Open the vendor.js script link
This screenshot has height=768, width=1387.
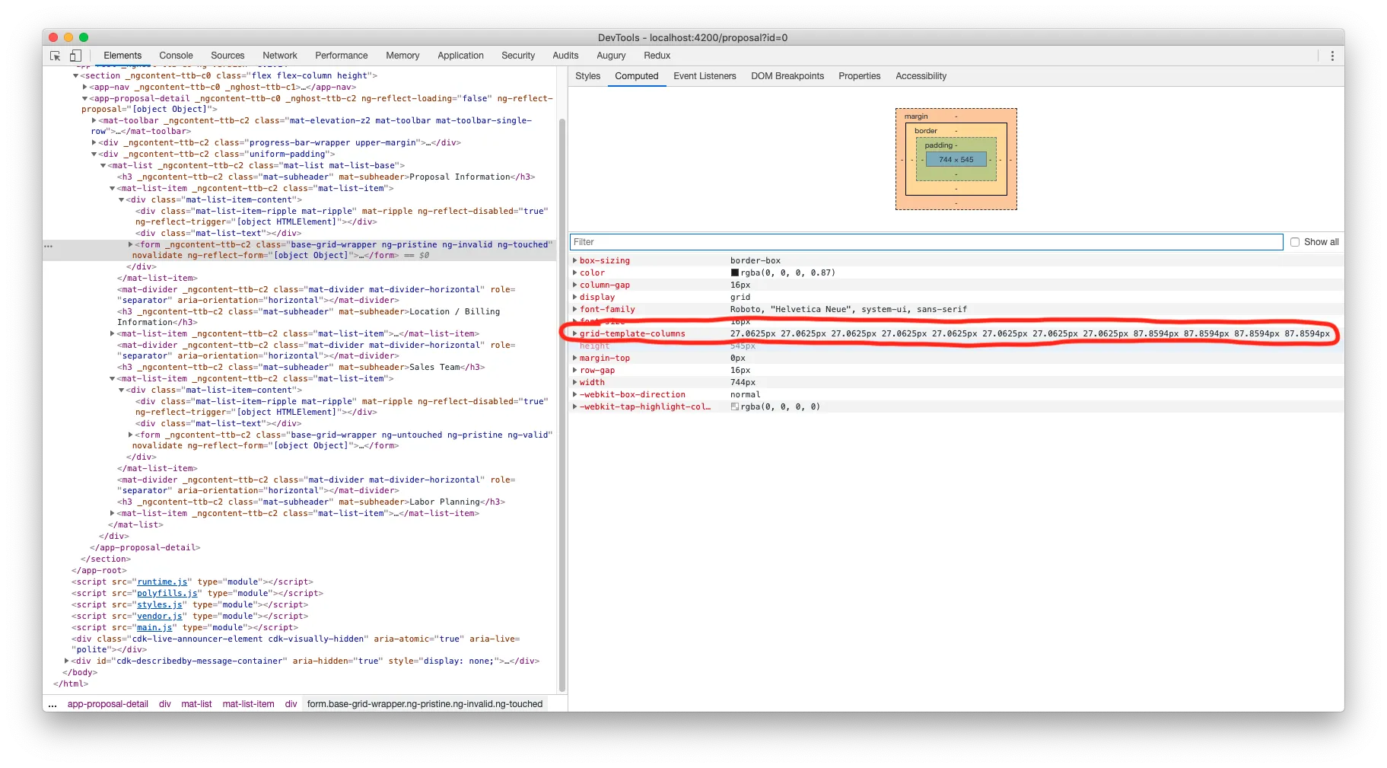tap(160, 617)
